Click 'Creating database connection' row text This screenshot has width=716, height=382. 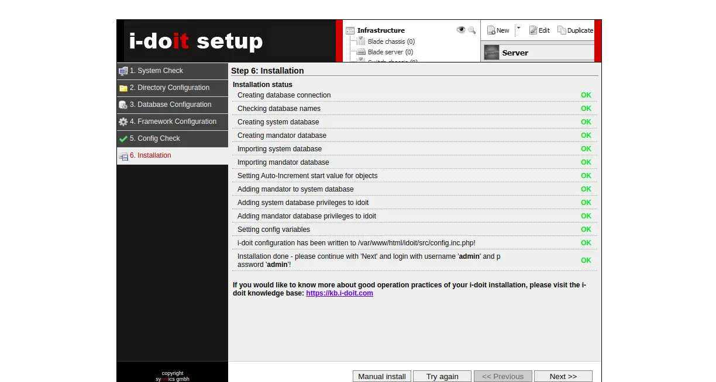click(284, 95)
